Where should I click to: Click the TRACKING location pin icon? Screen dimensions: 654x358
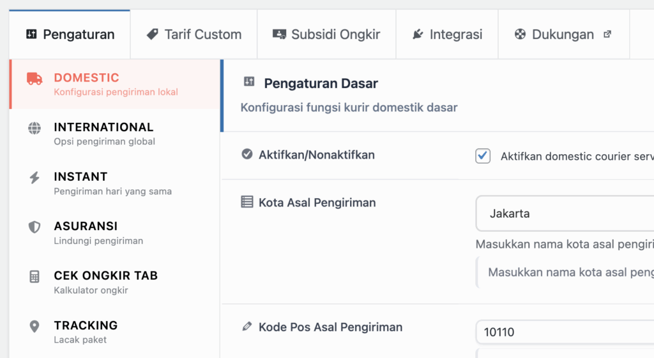tap(34, 326)
